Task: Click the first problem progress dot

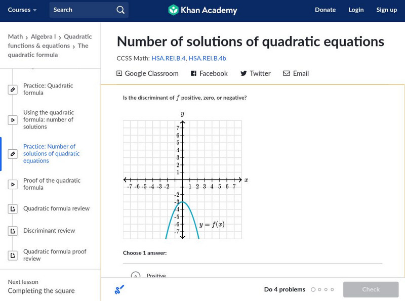Action: point(313,290)
